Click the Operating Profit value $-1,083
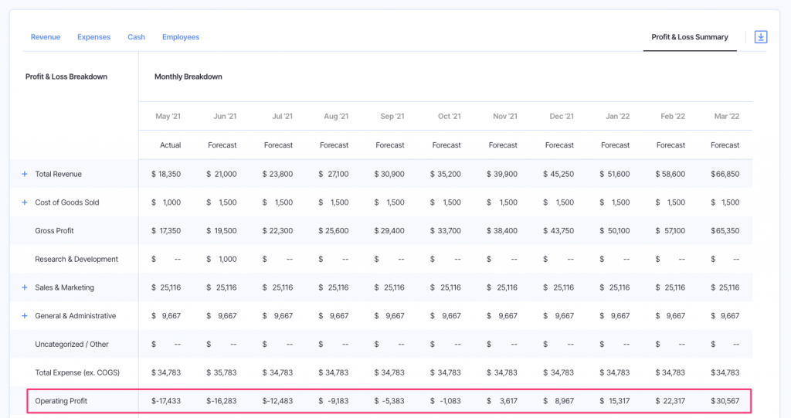 point(446,401)
